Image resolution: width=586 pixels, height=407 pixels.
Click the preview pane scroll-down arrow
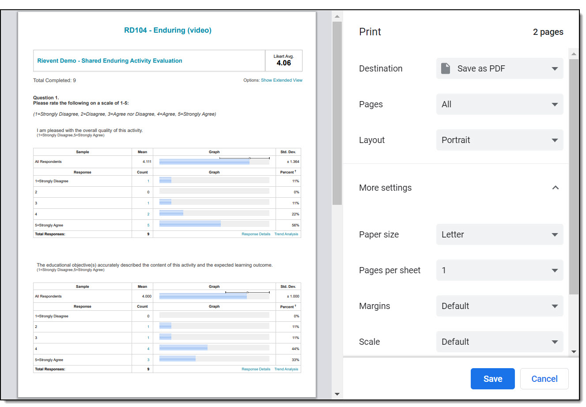pos(337,394)
